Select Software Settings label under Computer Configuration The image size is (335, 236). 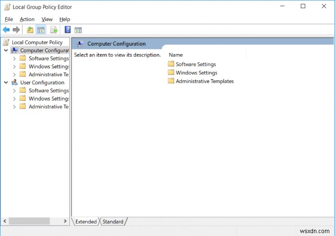point(49,59)
